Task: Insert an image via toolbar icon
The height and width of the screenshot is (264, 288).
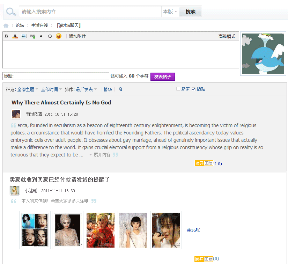Action: coord(24,36)
